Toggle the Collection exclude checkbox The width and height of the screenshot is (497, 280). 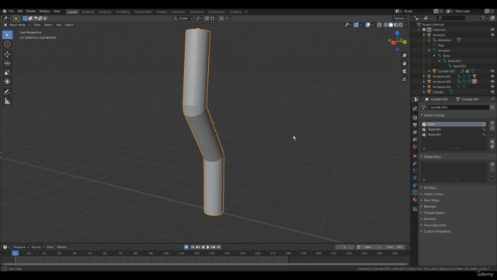[424, 30]
